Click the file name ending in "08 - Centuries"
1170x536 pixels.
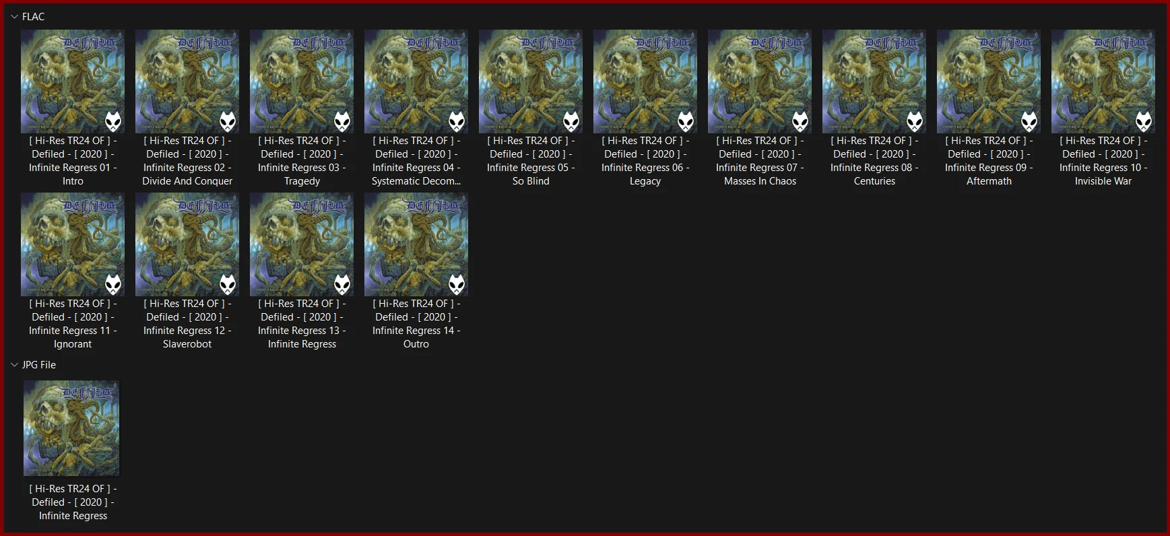point(874,161)
